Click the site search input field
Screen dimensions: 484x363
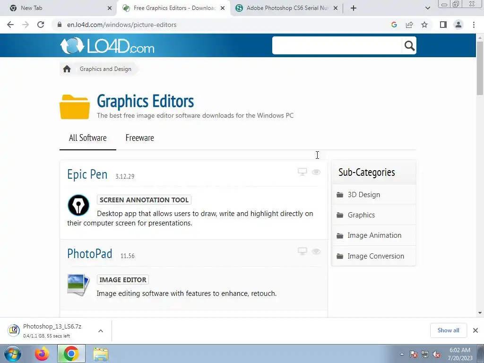337,45
